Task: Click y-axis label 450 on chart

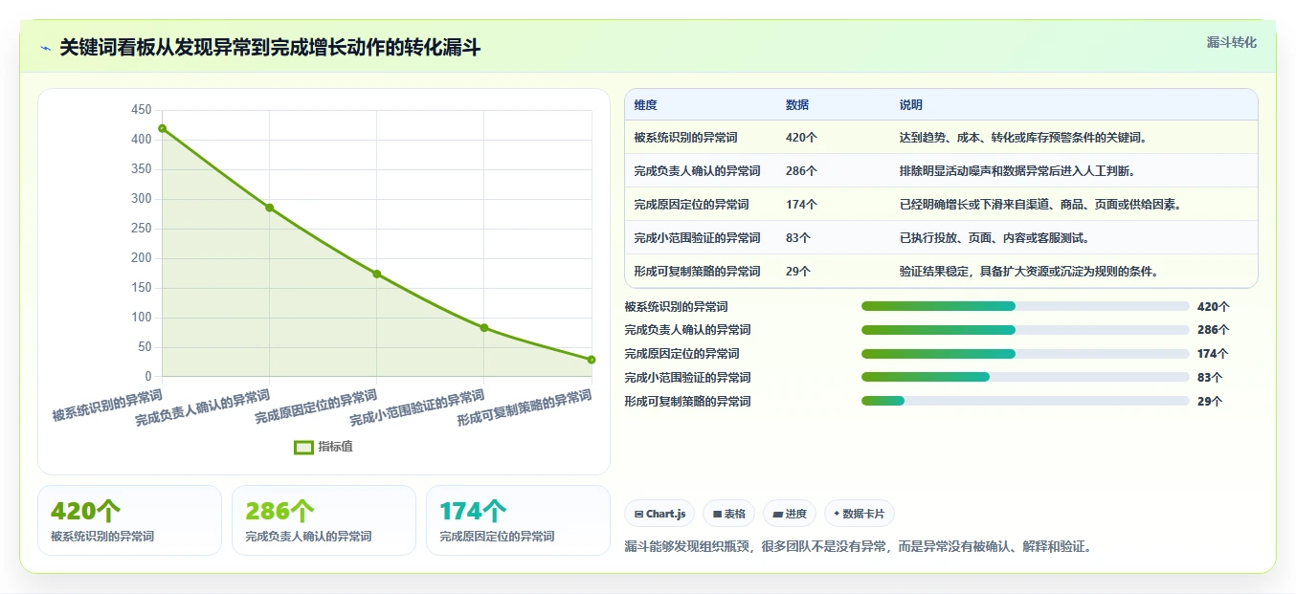Action: [x=141, y=110]
